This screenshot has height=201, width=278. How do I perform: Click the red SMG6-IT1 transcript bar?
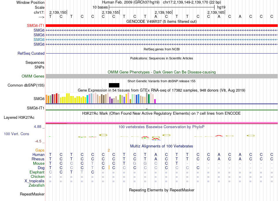coord(162,25)
